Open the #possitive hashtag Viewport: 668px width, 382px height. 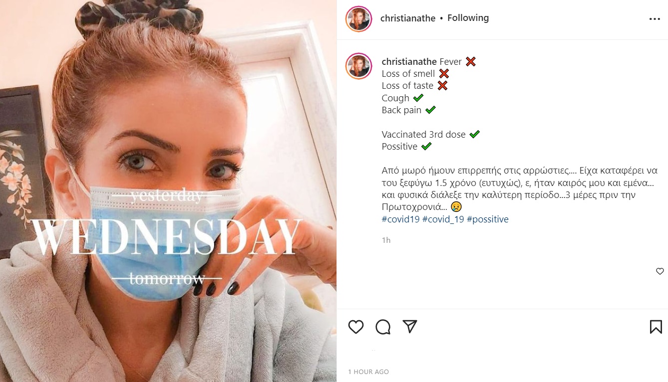tap(488, 219)
